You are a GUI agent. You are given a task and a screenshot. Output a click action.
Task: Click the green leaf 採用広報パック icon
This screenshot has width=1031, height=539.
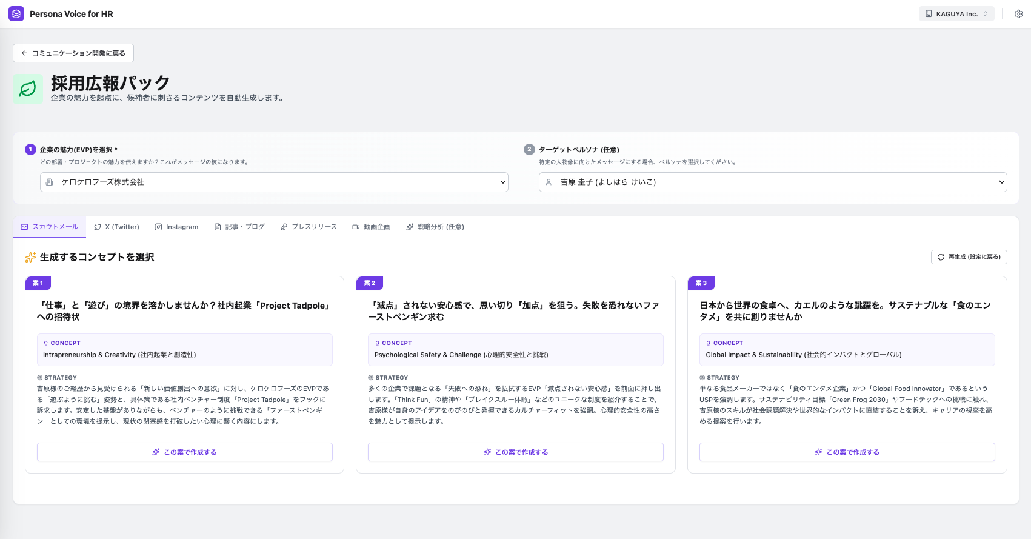[x=28, y=89]
